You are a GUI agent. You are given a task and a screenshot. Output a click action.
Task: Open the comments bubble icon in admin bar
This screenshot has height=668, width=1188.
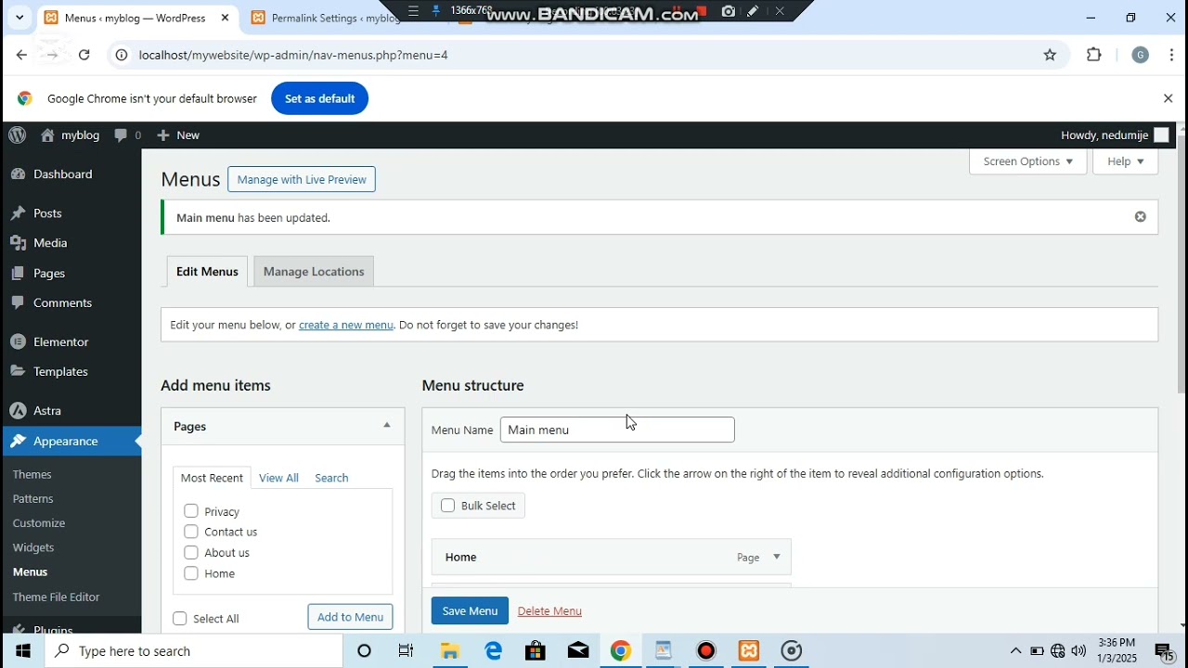pos(122,135)
